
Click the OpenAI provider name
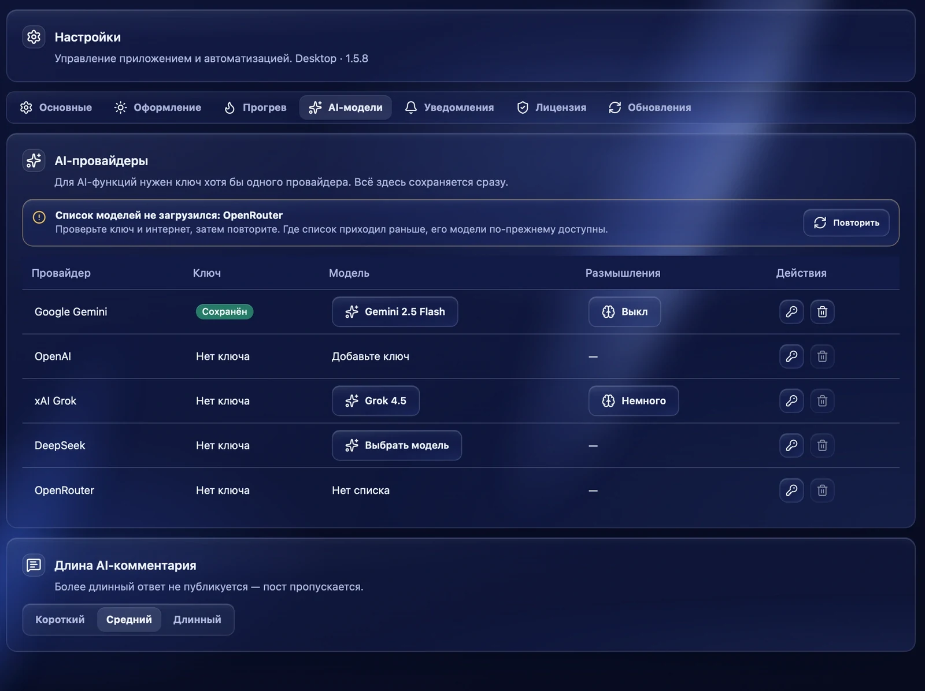pyautogui.click(x=53, y=356)
